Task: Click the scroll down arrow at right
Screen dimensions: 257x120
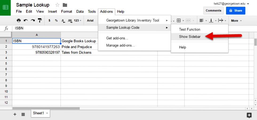Action: point(255,104)
